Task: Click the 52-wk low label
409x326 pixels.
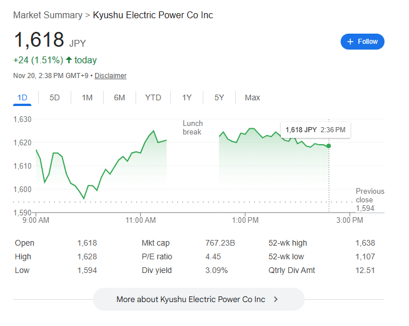Action: pyautogui.click(x=286, y=256)
